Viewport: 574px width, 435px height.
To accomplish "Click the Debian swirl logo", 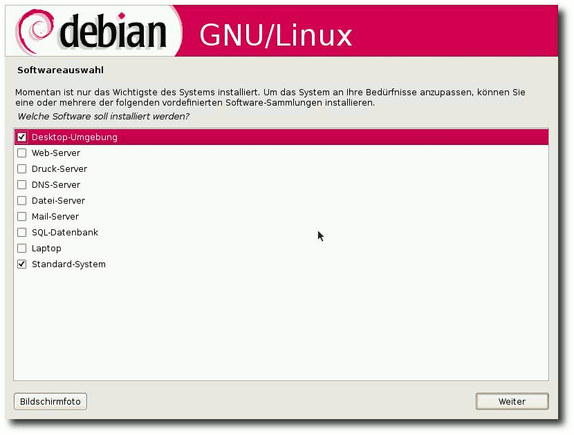I will tap(35, 32).
